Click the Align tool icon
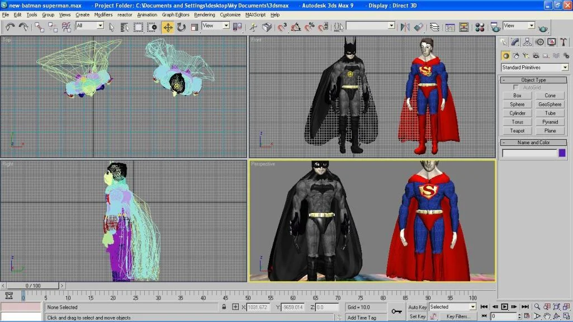The height and width of the screenshot is (322, 573). pos(419,27)
